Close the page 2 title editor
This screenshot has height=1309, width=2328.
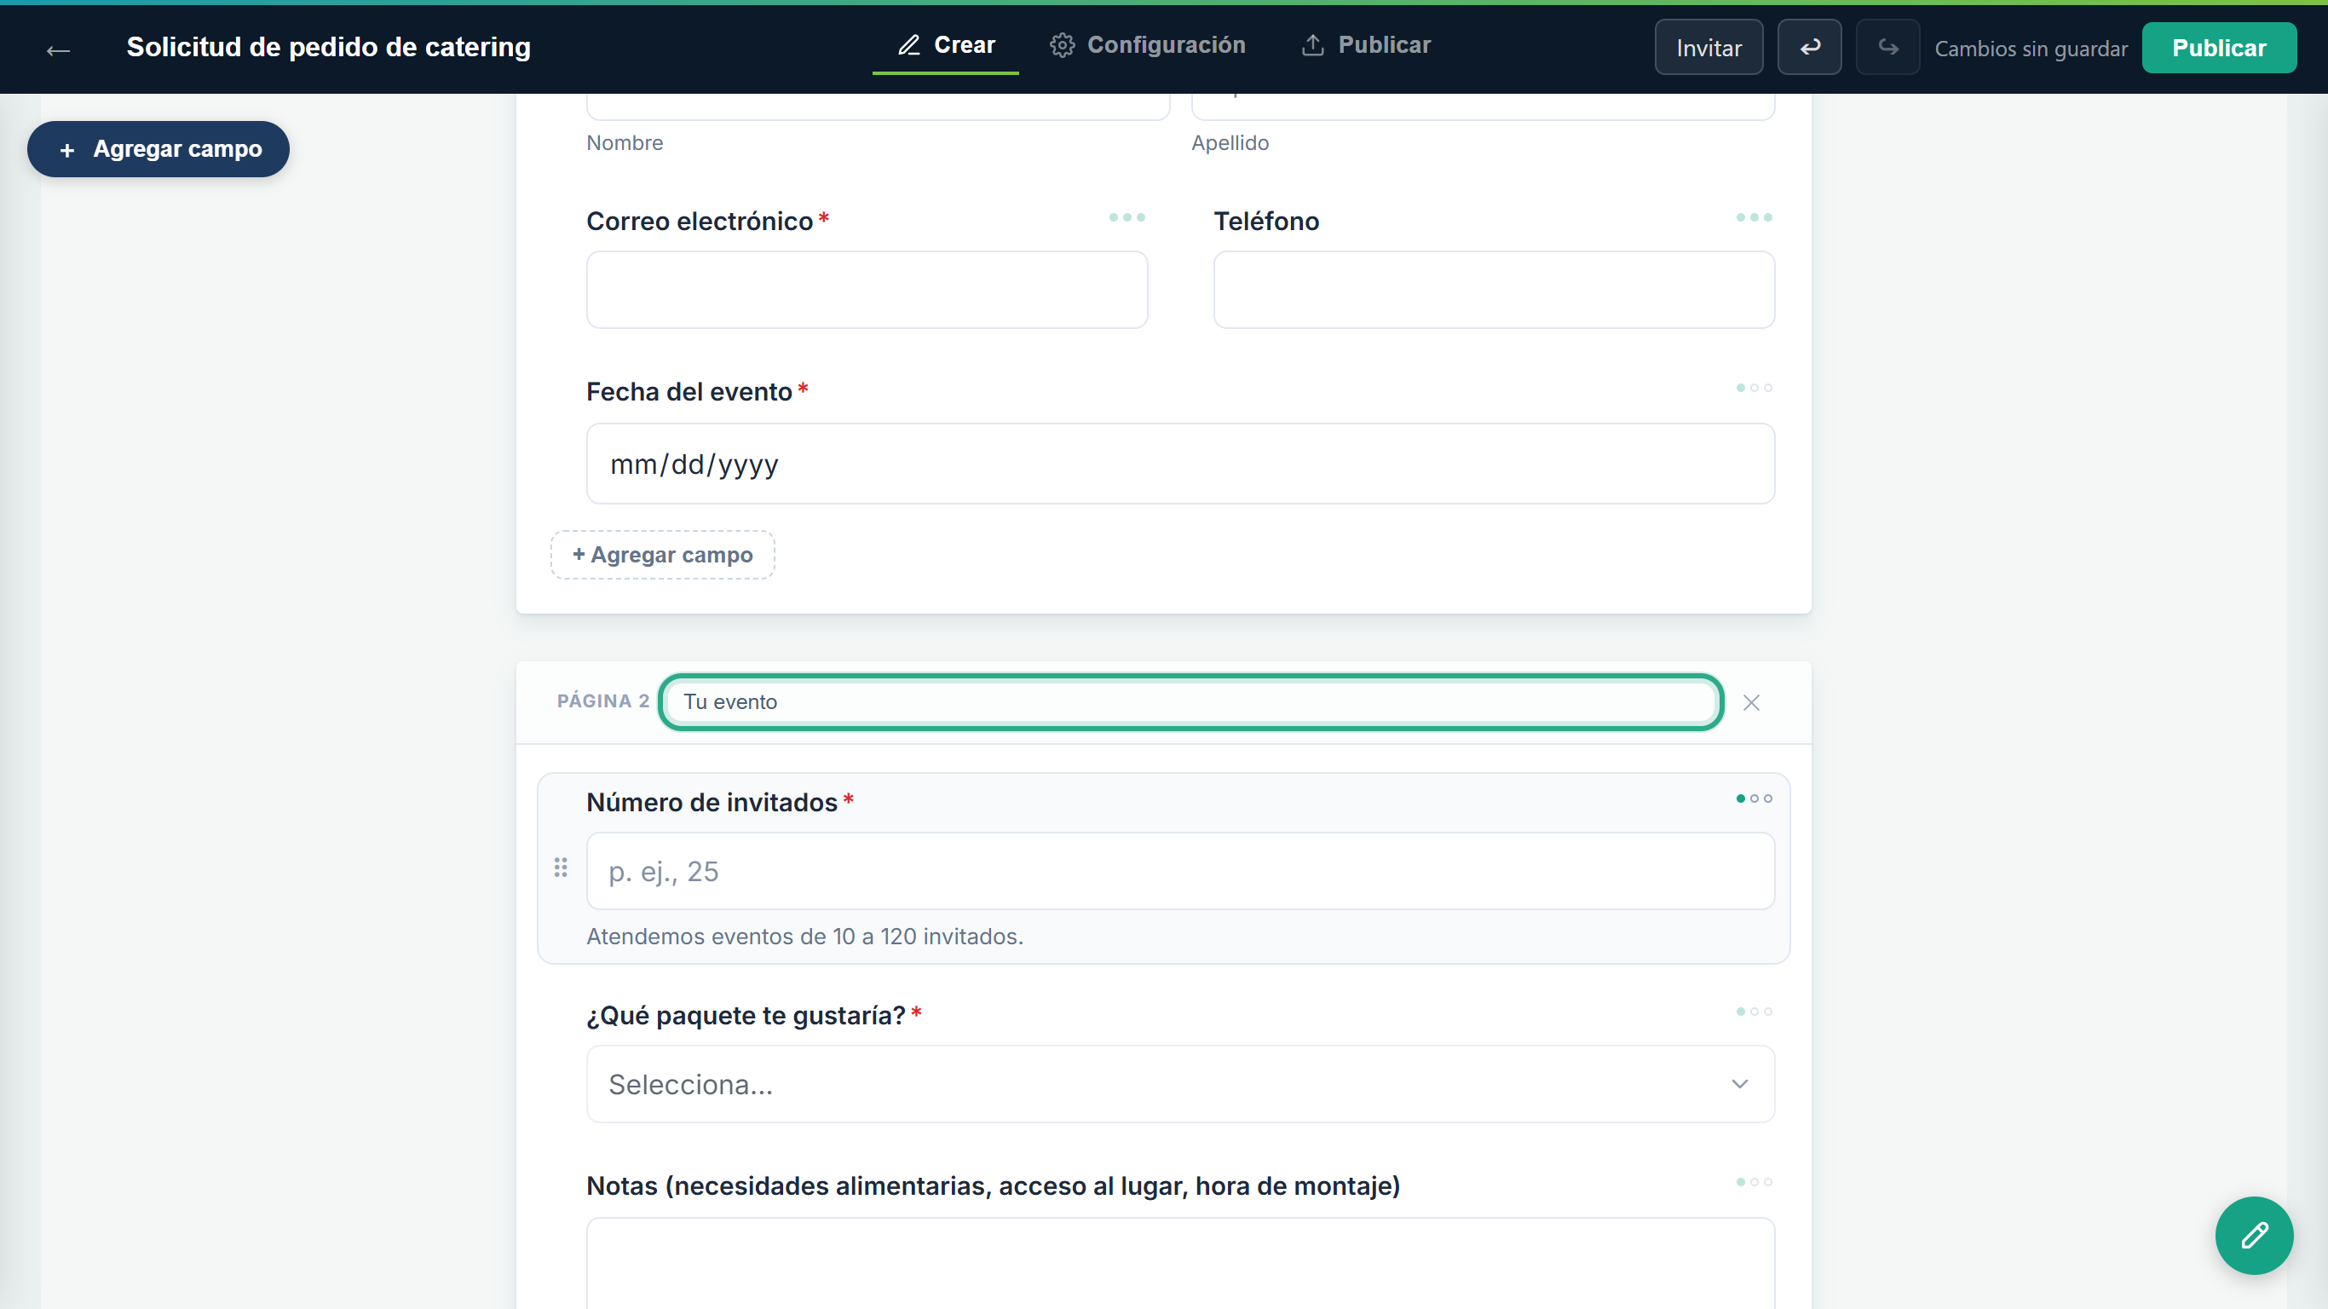[1750, 702]
